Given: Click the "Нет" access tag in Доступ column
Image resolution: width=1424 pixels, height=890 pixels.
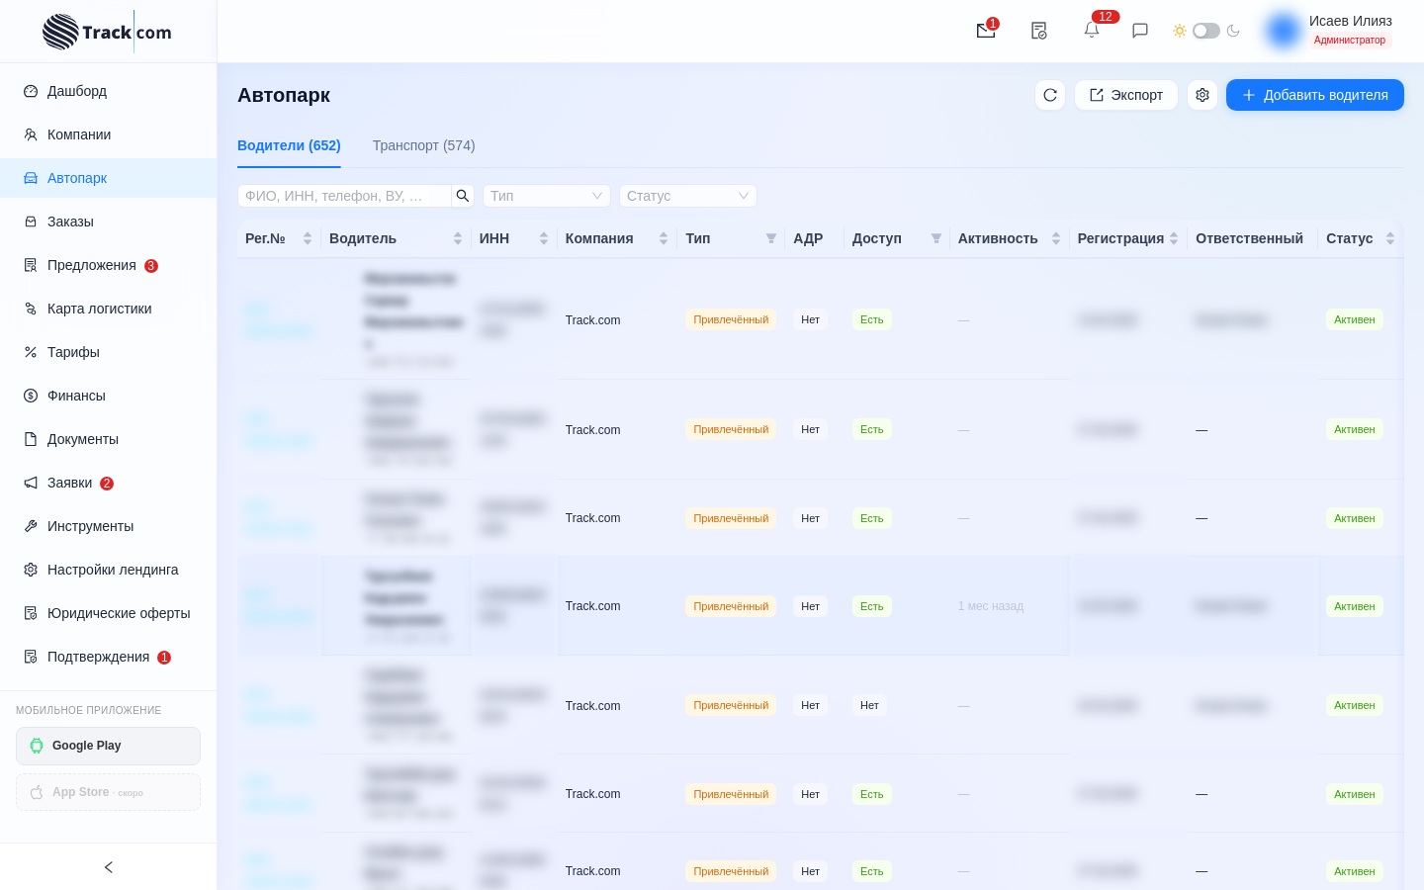Looking at the screenshot, I should pos(869,705).
